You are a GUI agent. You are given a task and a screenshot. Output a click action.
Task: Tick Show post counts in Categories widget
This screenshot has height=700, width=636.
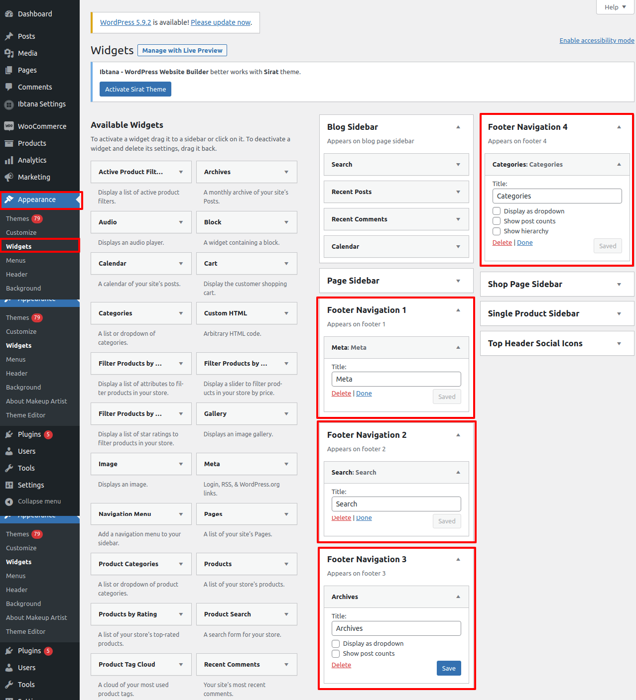pos(497,221)
